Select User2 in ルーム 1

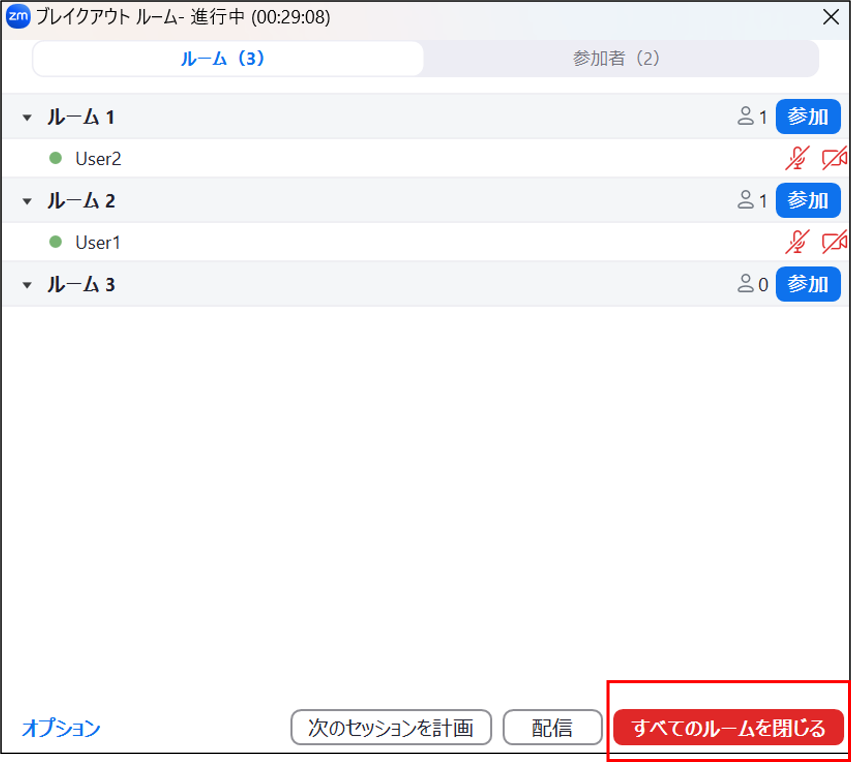click(x=425, y=159)
